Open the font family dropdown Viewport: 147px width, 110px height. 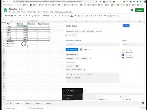47,16
